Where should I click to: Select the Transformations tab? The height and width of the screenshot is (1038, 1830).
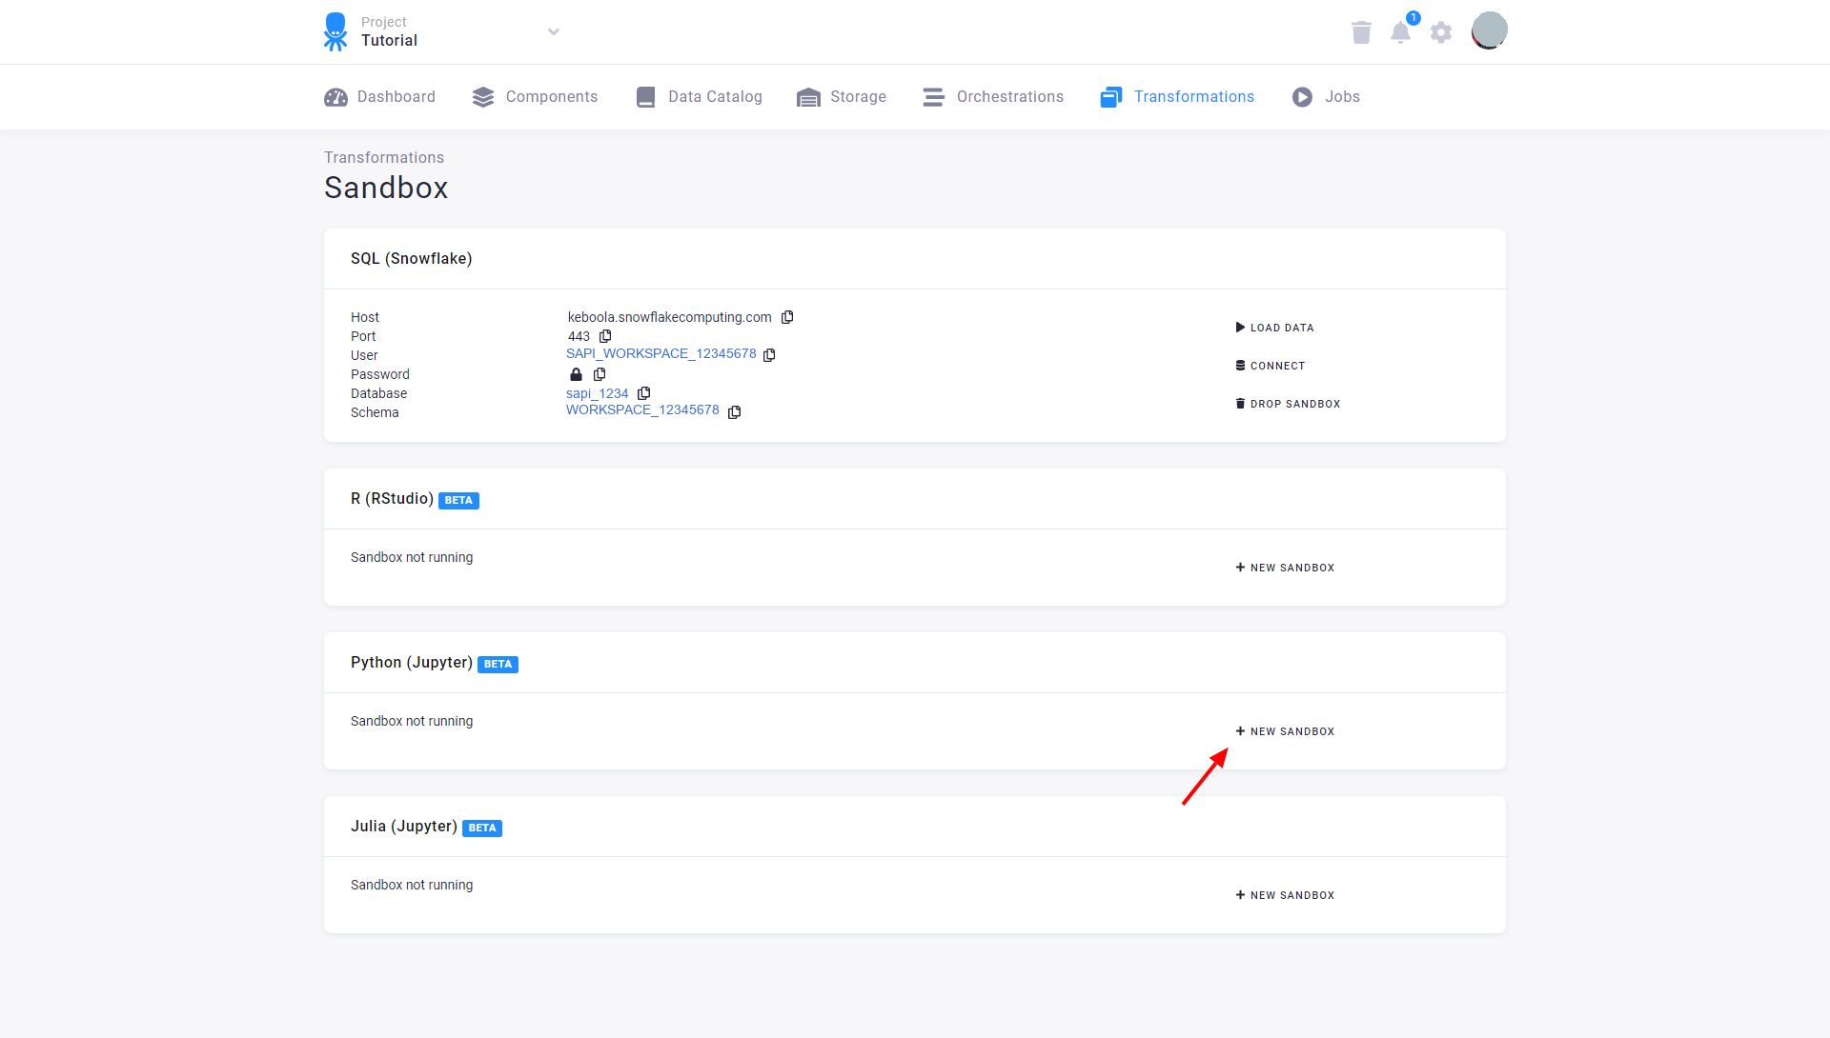pos(1177,97)
